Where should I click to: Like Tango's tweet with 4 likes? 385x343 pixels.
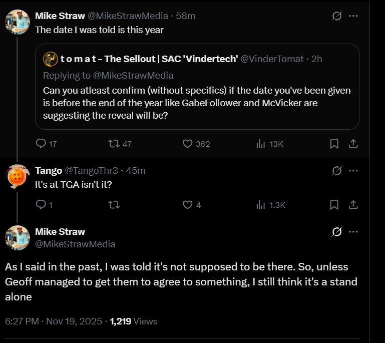point(188,204)
